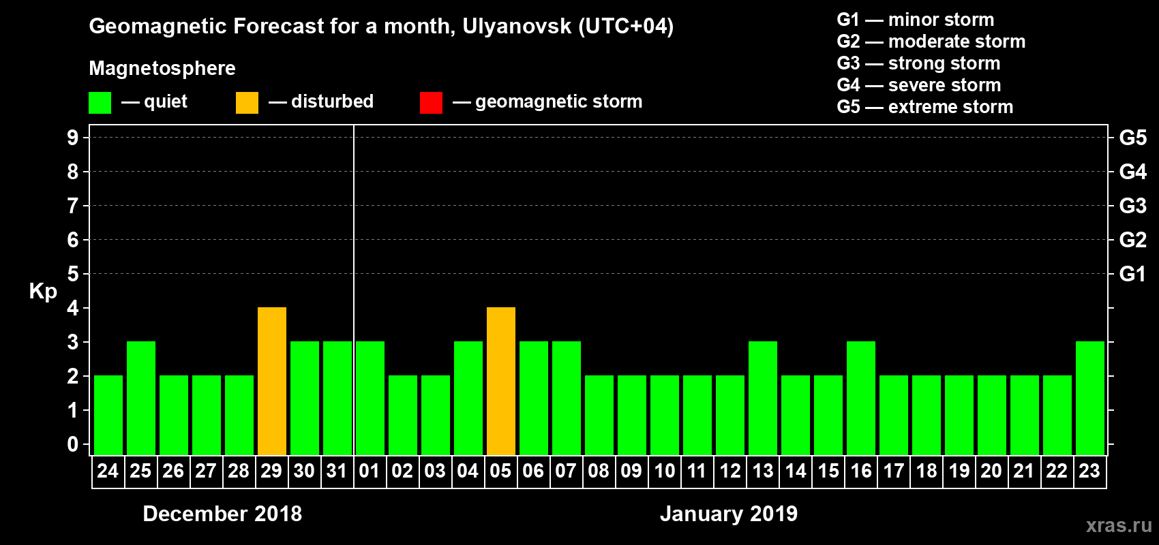Viewport: 1159px width, 545px height.
Task: Click the date label 01 on the axis
Action: click(370, 471)
